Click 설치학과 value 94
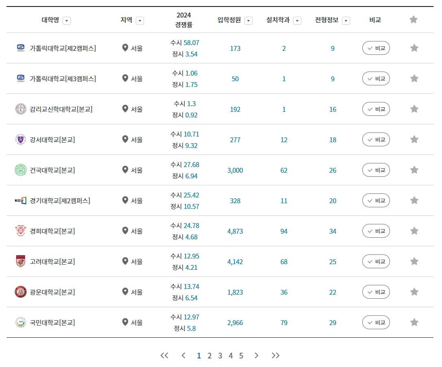442x367 pixels. click(x=284, y=231)
